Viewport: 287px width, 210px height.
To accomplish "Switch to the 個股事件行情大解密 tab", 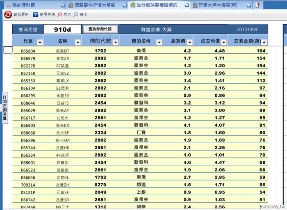I will (x=97, y=5).
